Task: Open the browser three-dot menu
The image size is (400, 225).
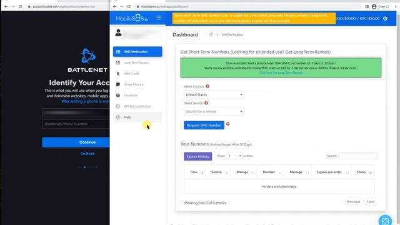Action: pos(396,6)
